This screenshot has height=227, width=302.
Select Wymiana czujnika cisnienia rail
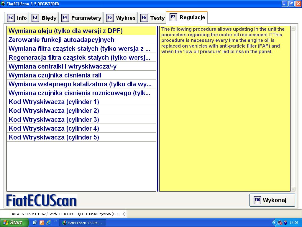click(81, 75)
